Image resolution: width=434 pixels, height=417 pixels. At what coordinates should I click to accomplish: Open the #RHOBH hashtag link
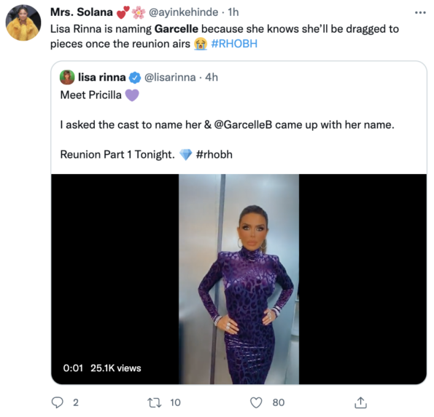[234, 44]
